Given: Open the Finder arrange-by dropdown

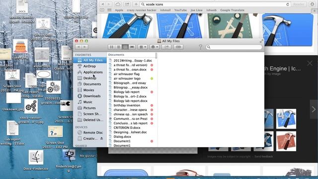Looking at the screenshot, I should pos(143,47).
